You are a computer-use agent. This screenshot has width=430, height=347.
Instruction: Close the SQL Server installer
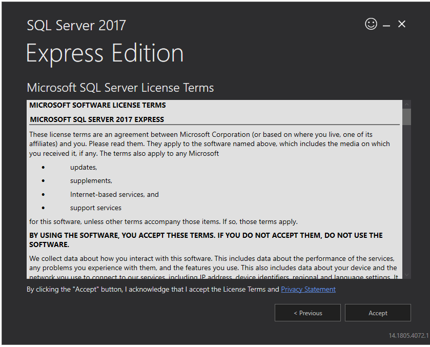pos(402,24)
